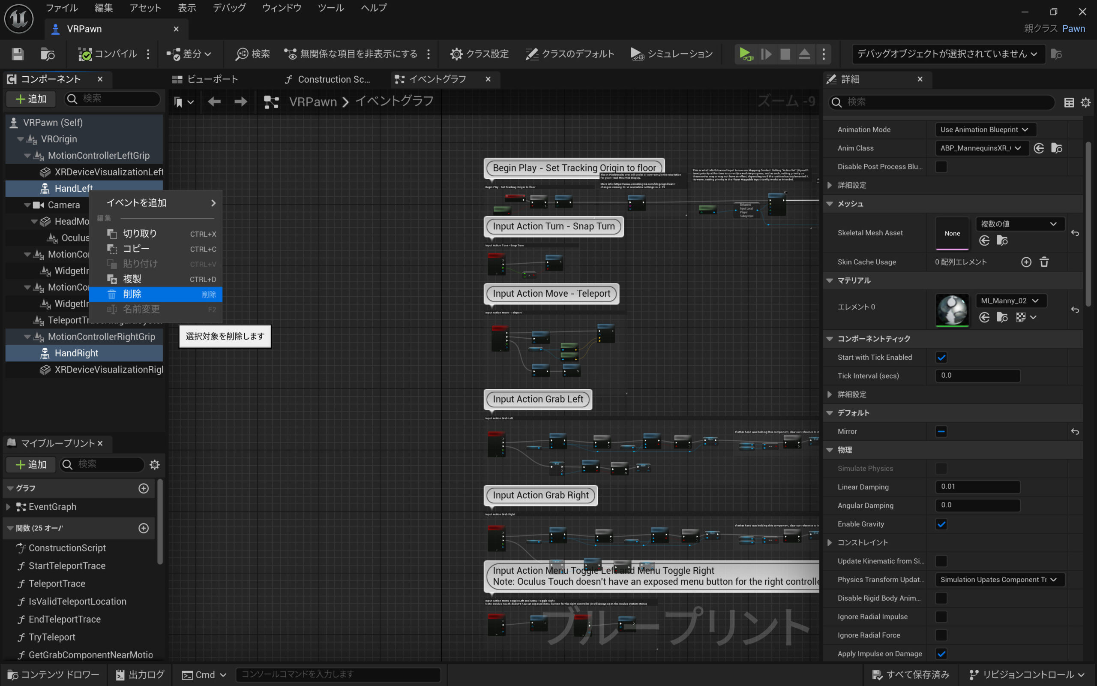The image size is (1097, 686).
Task: Enable Disable Post Process Blueprint checkbox
Action: point(941,166)
